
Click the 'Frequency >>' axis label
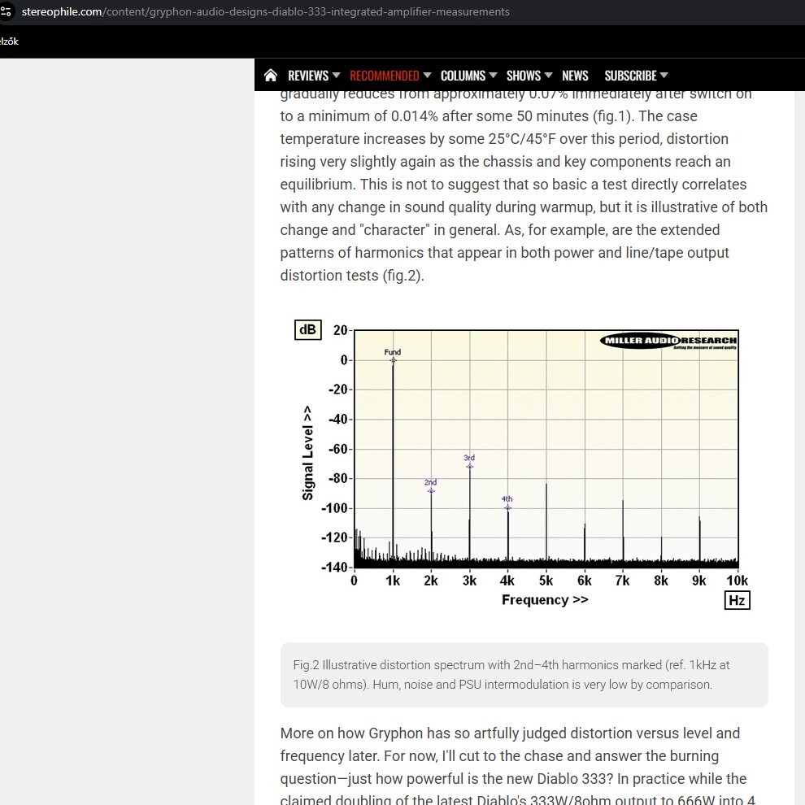point(545,599)
